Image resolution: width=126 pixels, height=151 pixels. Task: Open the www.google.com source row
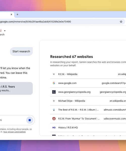tap(88, 83)
